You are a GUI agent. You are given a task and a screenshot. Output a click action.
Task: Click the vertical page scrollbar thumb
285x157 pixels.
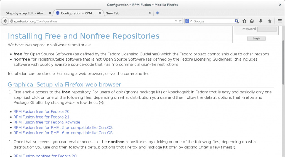(x=283, y=62)
